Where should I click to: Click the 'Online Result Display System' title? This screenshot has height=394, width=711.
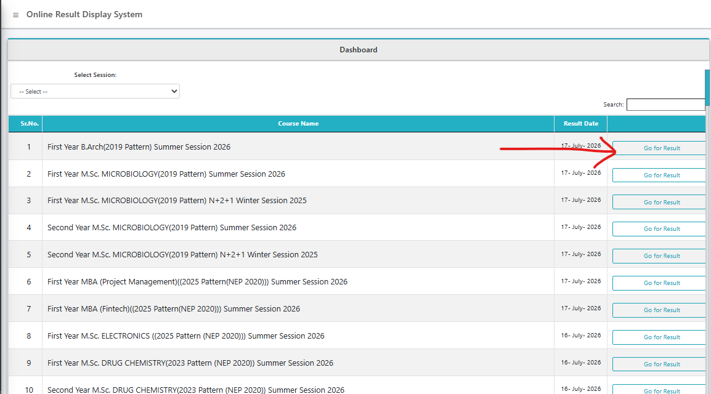(x=84, y=15)
